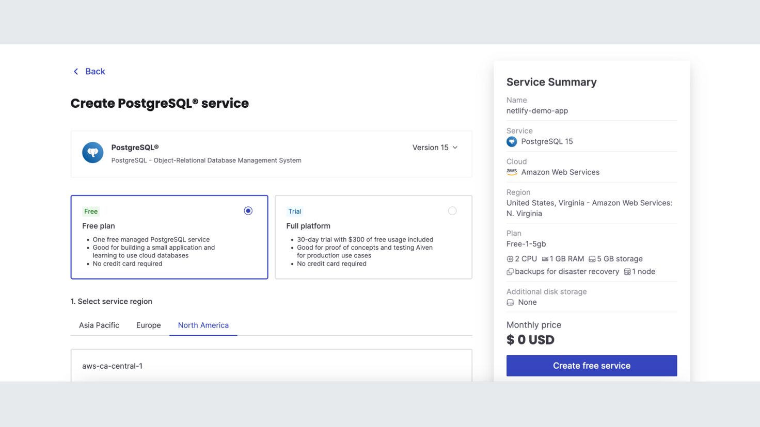Click the 'Service Summary' heading
This screenshot has height=427, width=760.
coord(551,82)
